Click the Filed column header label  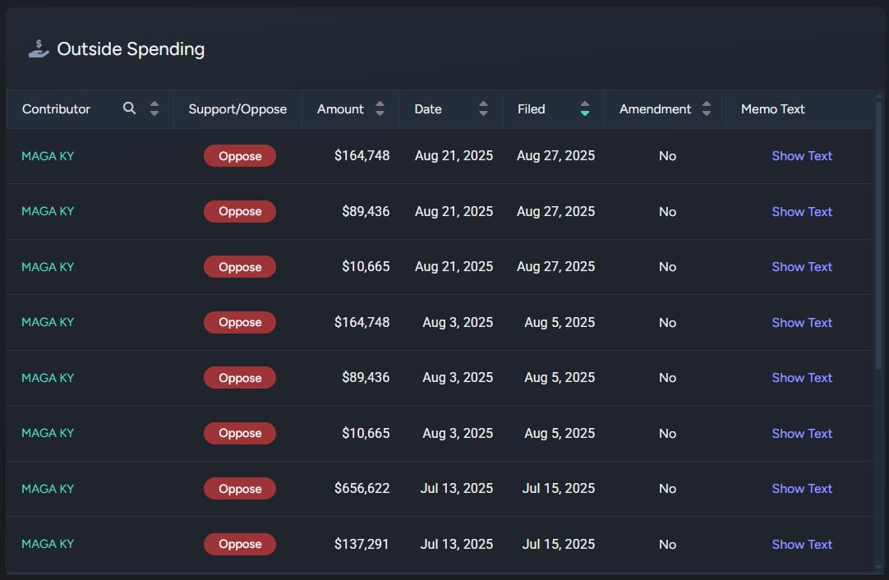click(532, 109)
